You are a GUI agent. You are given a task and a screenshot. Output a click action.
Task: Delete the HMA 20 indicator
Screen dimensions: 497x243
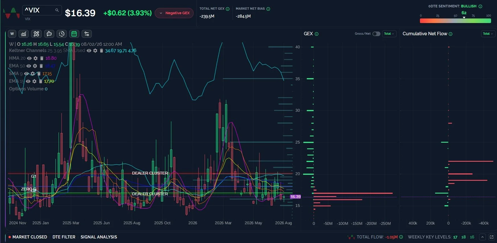coord(42,58)
